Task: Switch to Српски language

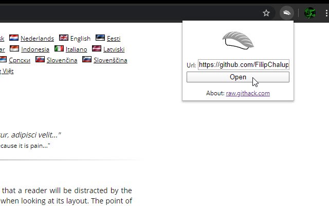Action: 20,60
